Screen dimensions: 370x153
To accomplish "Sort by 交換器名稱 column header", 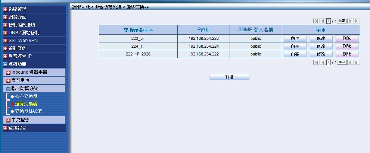I will pos(135,30).
